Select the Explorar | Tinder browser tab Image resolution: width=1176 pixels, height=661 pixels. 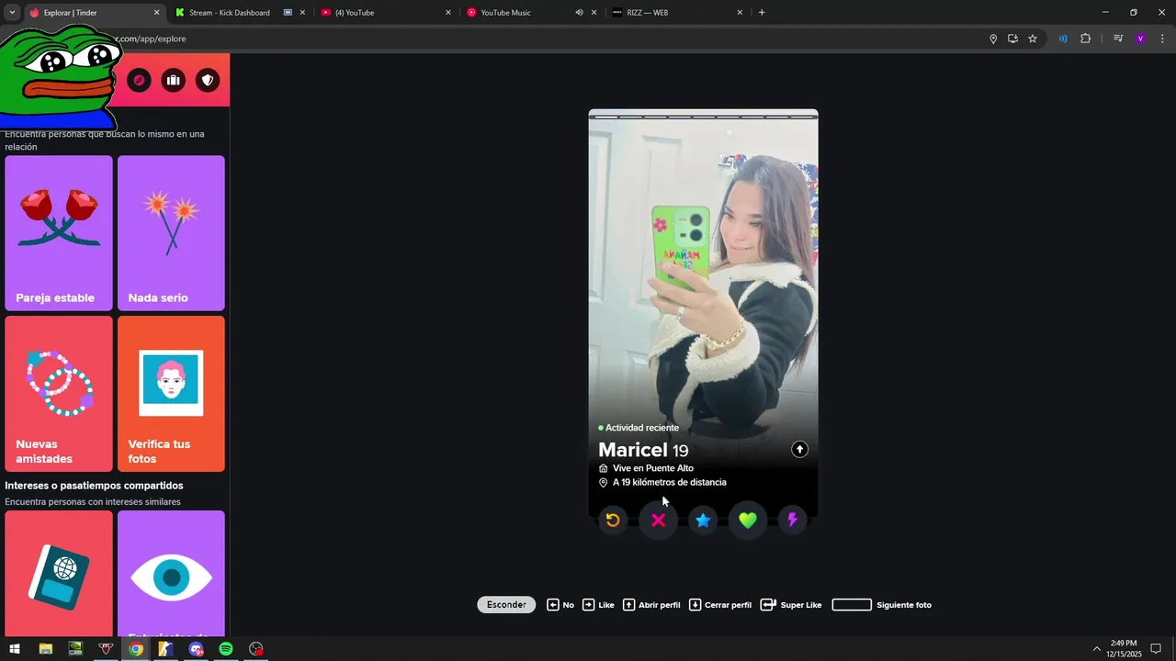(x=70, y=13)
